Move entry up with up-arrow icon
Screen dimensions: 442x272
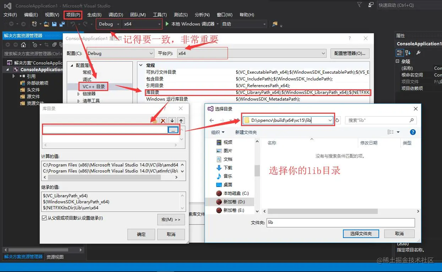point(181,120)
